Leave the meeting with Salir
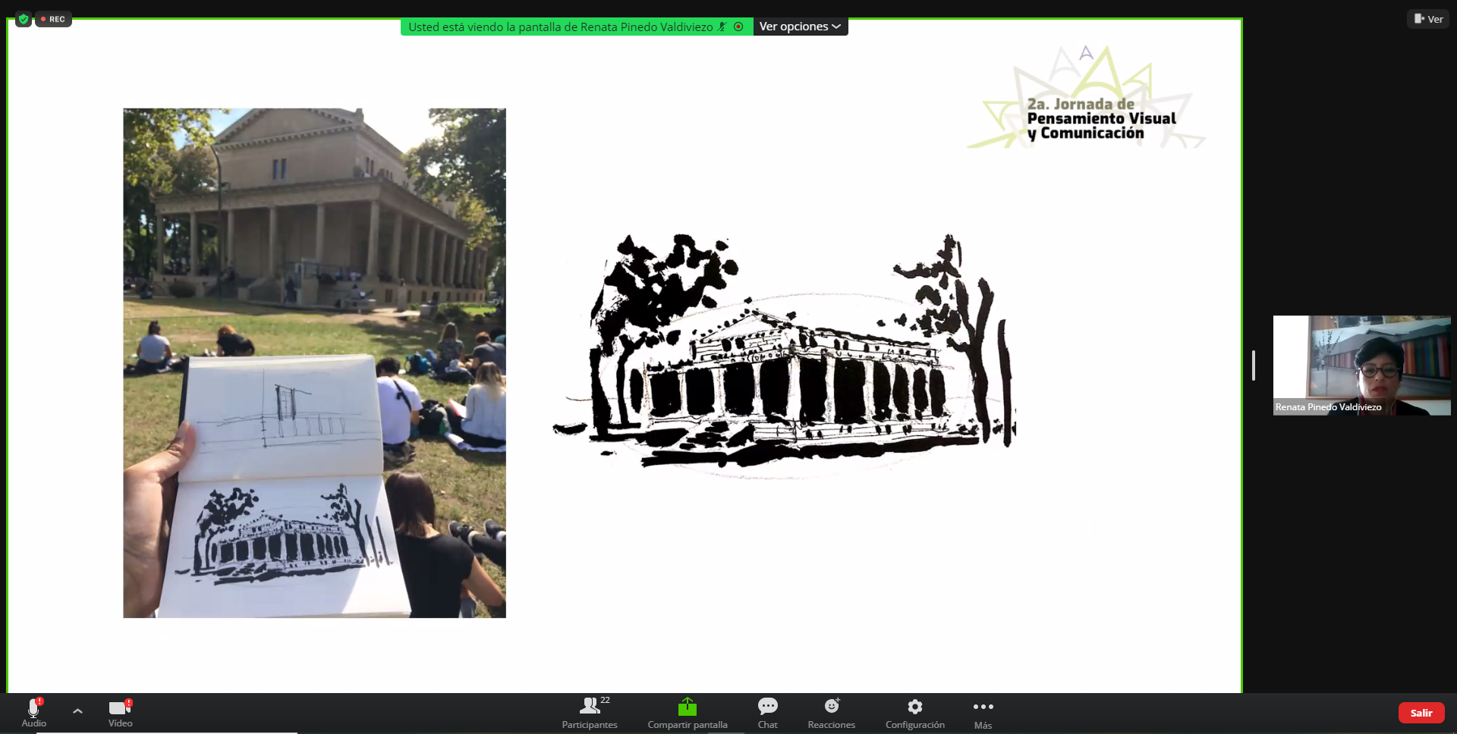This screenshot has height=734, width=1457. click(1421, 713)
